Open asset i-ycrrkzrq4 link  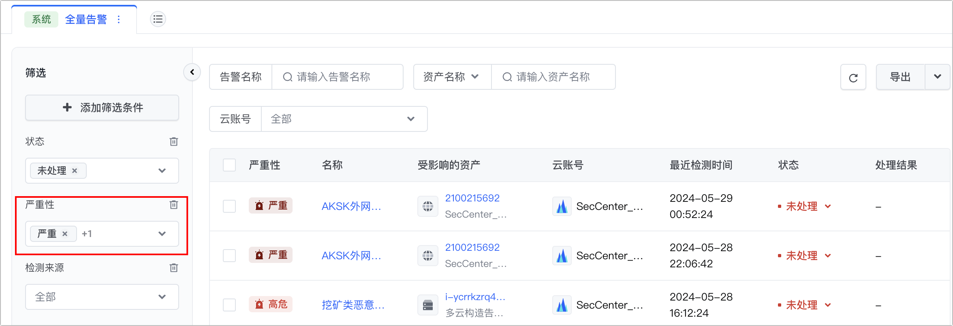click(475, 297)
